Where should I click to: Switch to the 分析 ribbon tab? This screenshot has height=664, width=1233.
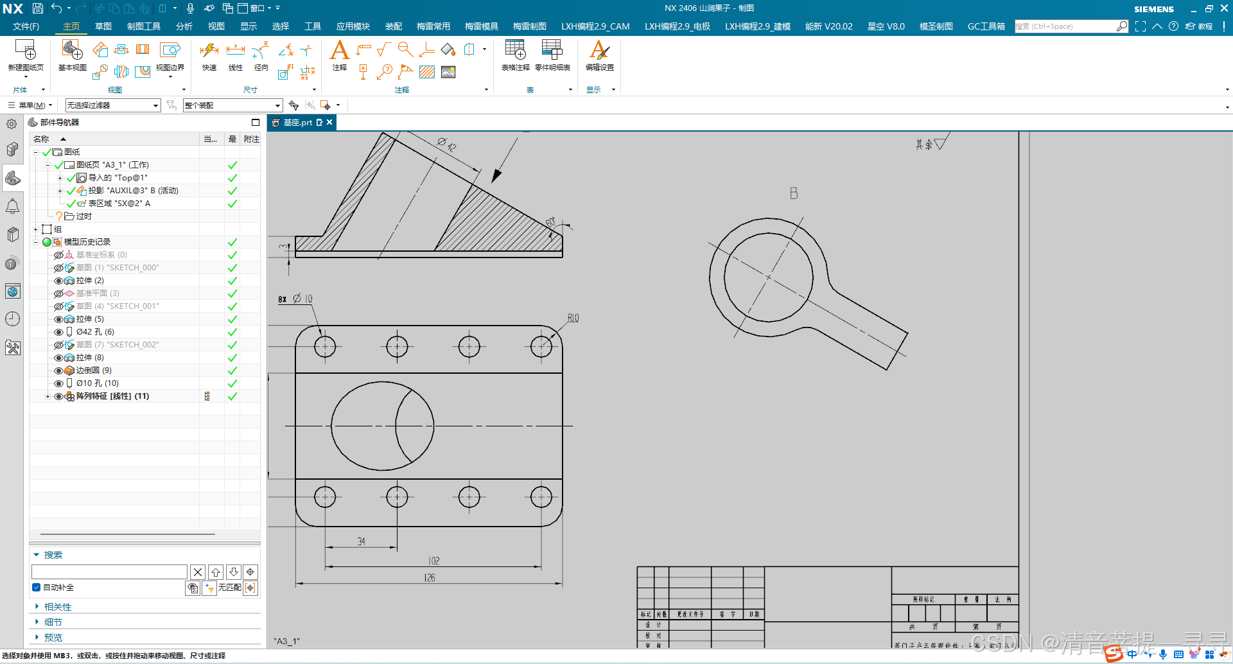(184, 26)
